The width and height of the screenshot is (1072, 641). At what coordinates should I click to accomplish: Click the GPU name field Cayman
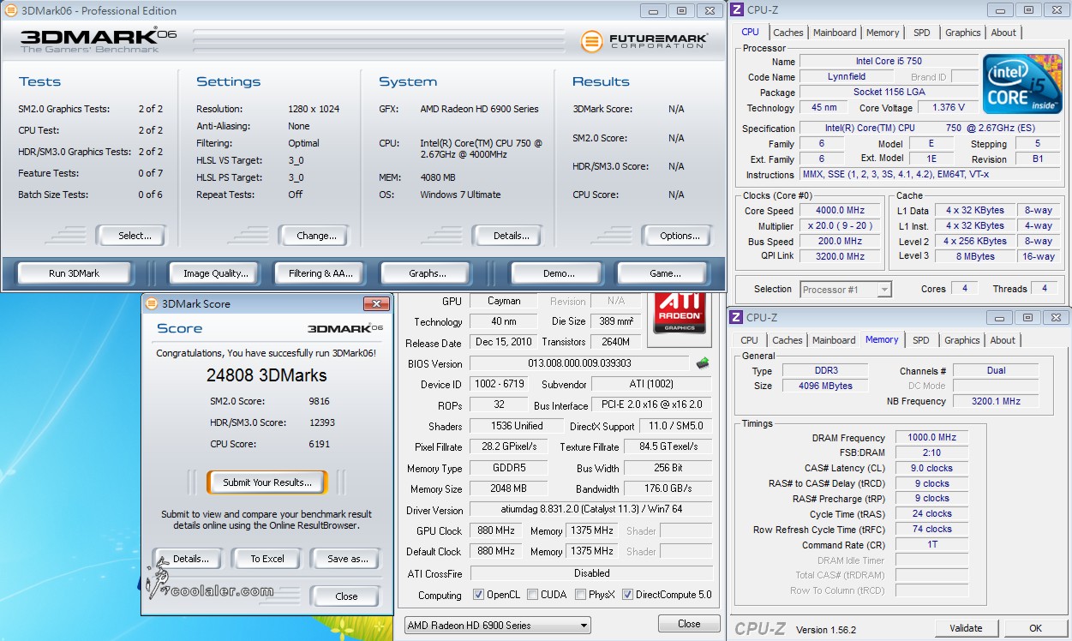(504, 302)
